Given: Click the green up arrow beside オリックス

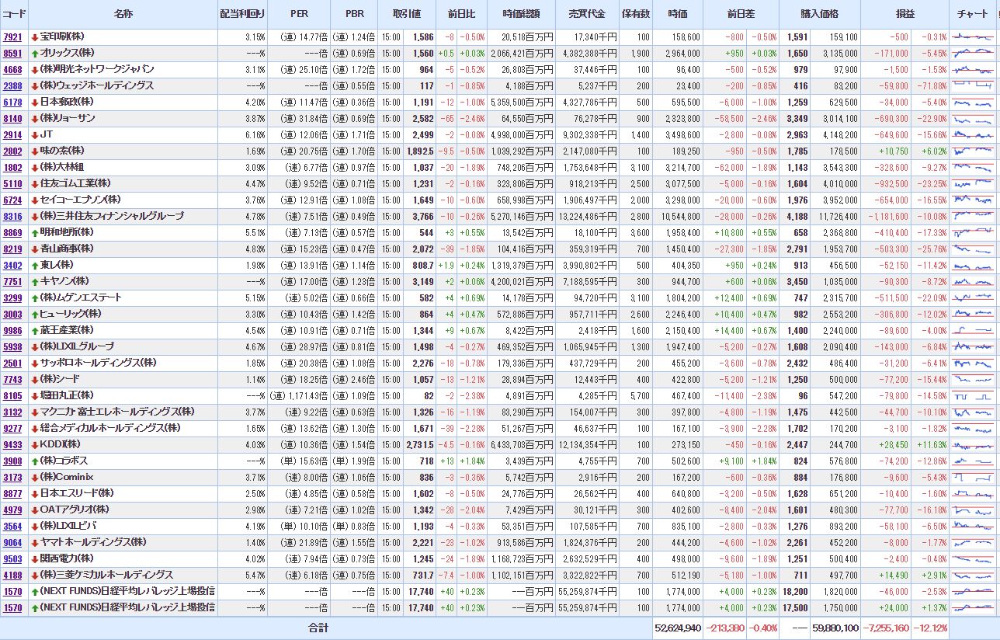Looking at the screenshot, I should click(x=35, y=53).
